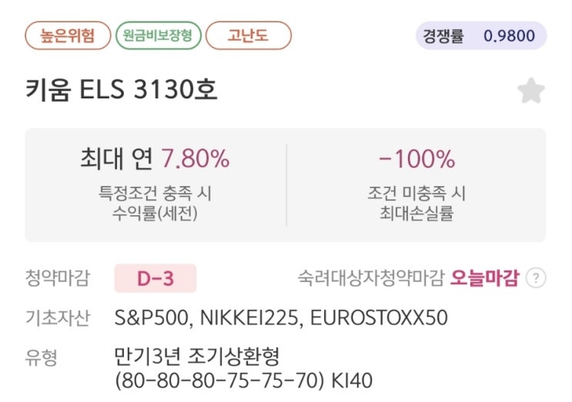Viewport: 572px width, 402px height.
Task: Click the 경쟁률 0.9800 badge
Action: point(481,35)
